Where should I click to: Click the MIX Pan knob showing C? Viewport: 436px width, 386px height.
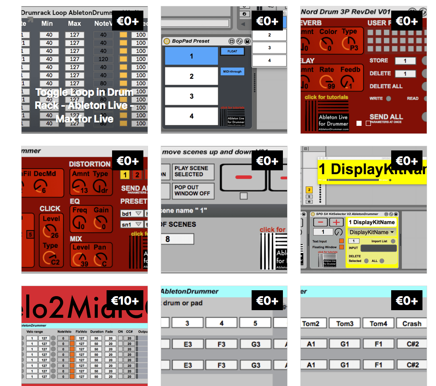(100, 260)
